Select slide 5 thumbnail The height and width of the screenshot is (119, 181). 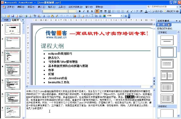(x=12, y=84)
